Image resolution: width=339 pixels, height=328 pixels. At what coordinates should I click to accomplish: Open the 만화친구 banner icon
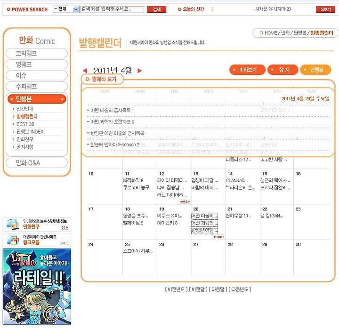[x=13, y=224]
